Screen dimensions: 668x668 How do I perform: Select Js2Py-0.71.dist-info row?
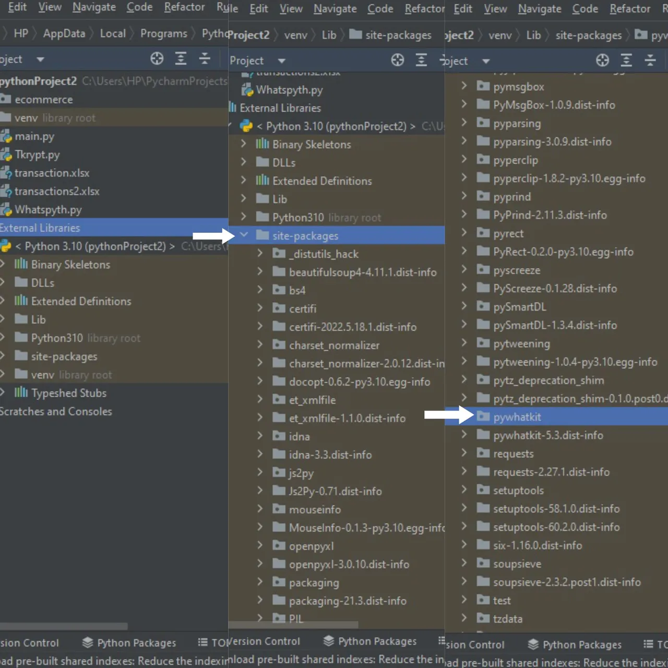point(337,491)
